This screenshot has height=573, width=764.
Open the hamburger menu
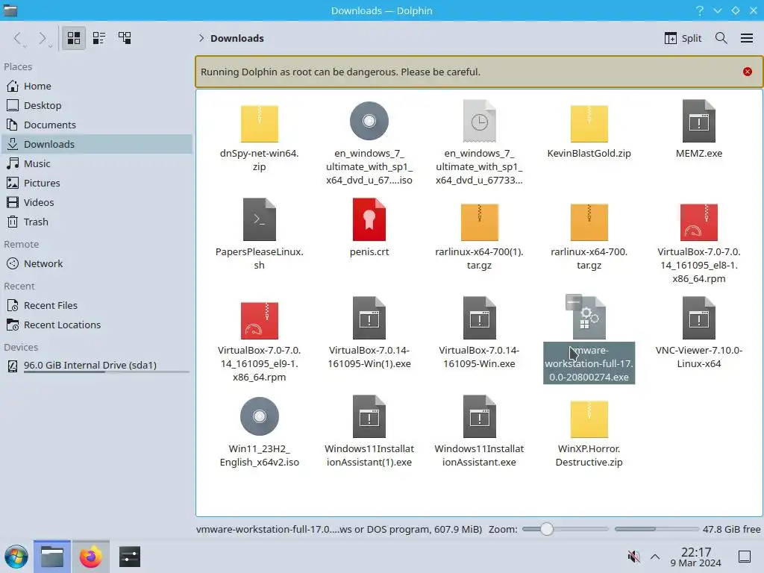coord(746,38)
